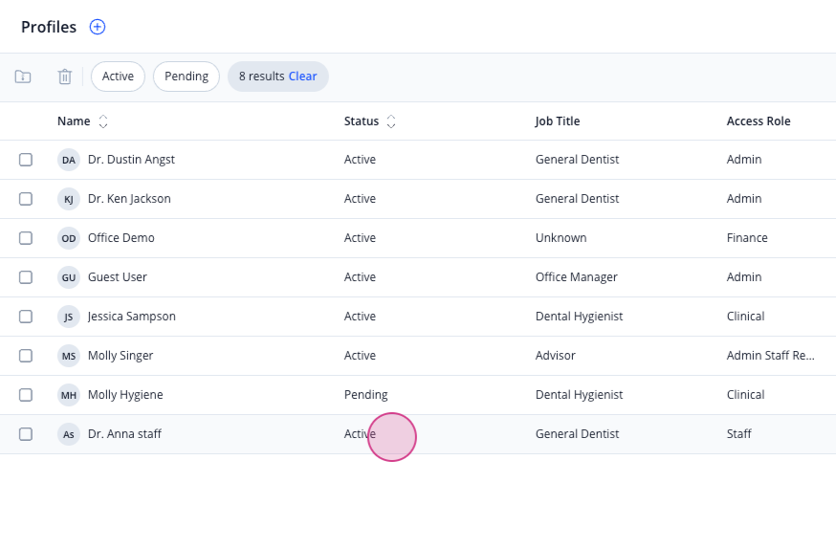Click General Dentist title for Ken Jackson
The image size is (836, 548).
pos(577,199)
